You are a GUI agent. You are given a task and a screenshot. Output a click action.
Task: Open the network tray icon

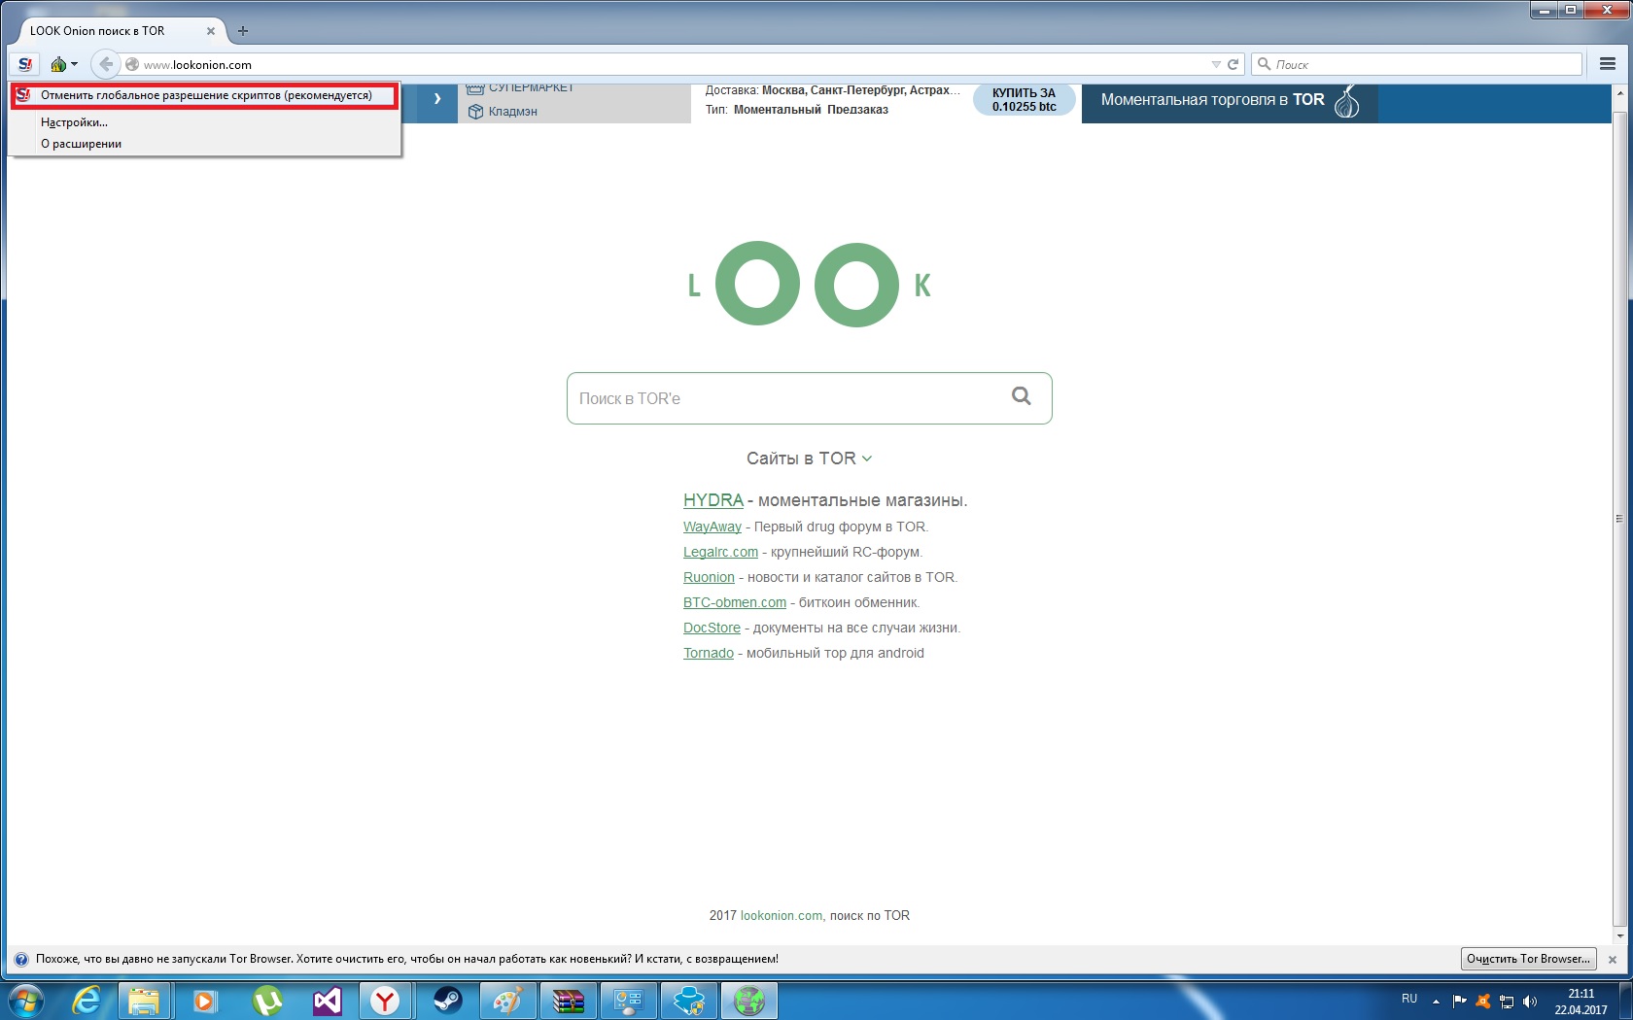1507,1001
